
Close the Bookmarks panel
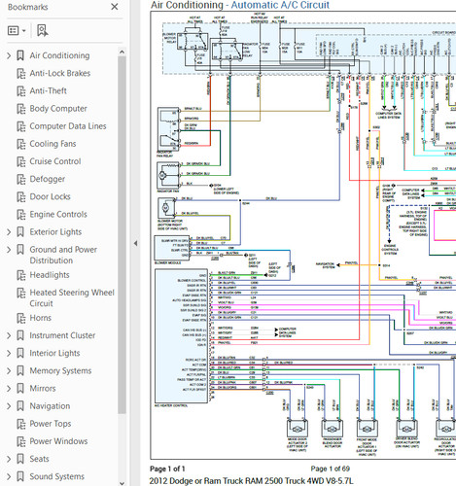[115, 7]
